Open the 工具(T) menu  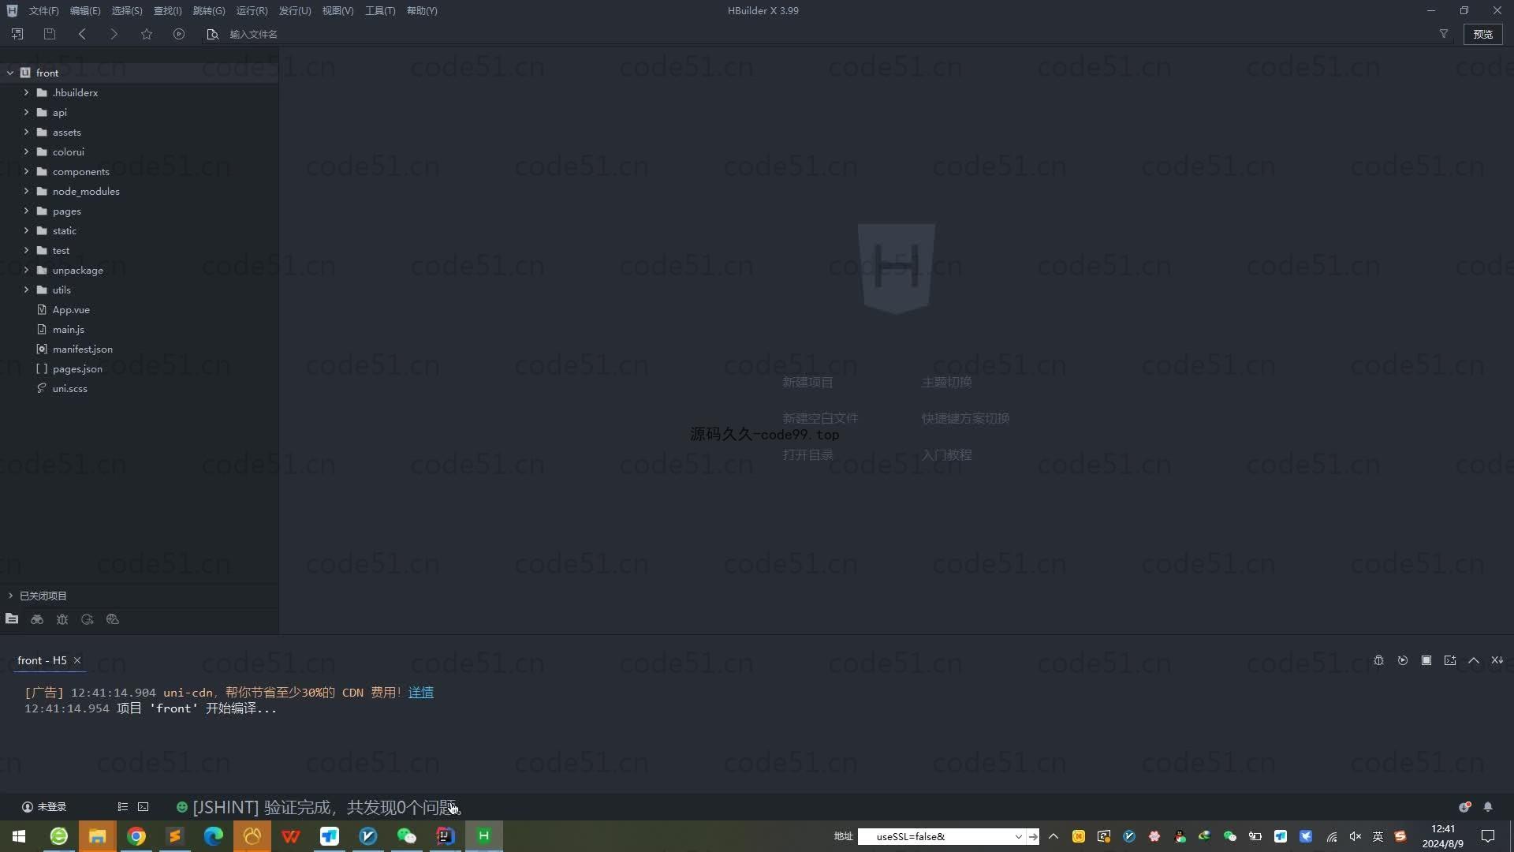[380, 10]
